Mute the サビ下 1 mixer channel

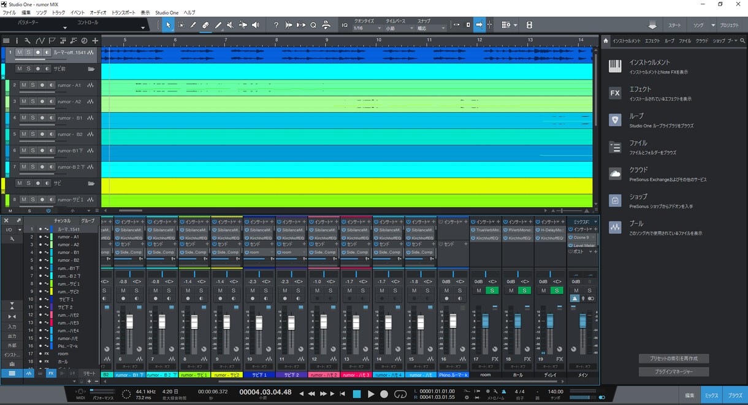click(x=253, y=290)
